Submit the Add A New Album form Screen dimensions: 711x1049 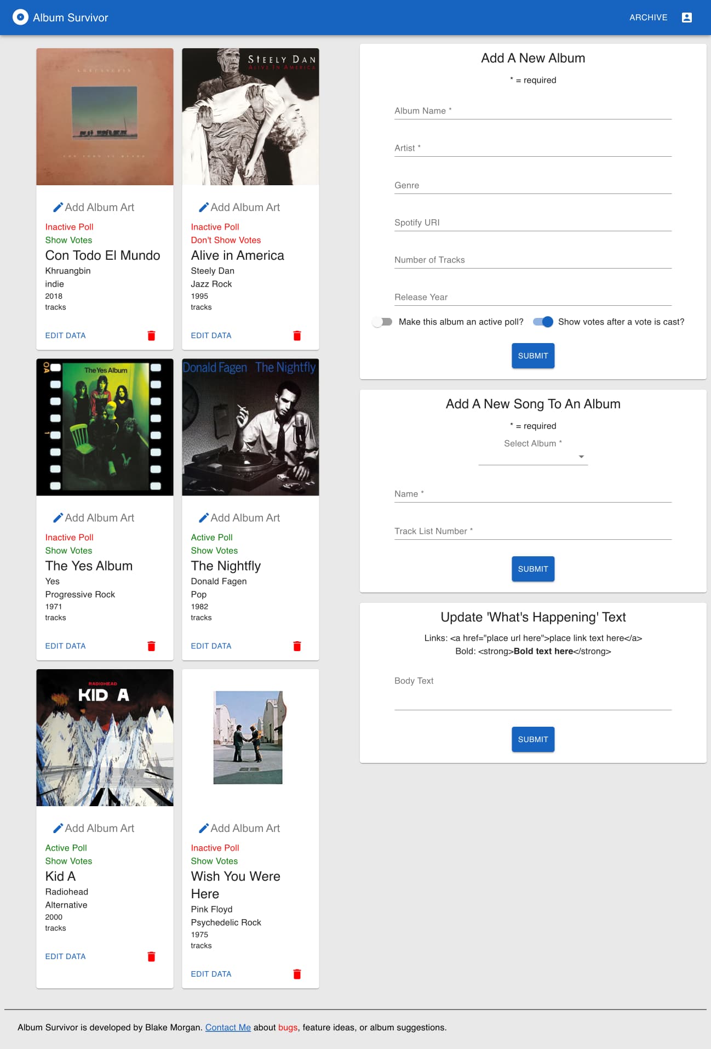tap(533, 356)
